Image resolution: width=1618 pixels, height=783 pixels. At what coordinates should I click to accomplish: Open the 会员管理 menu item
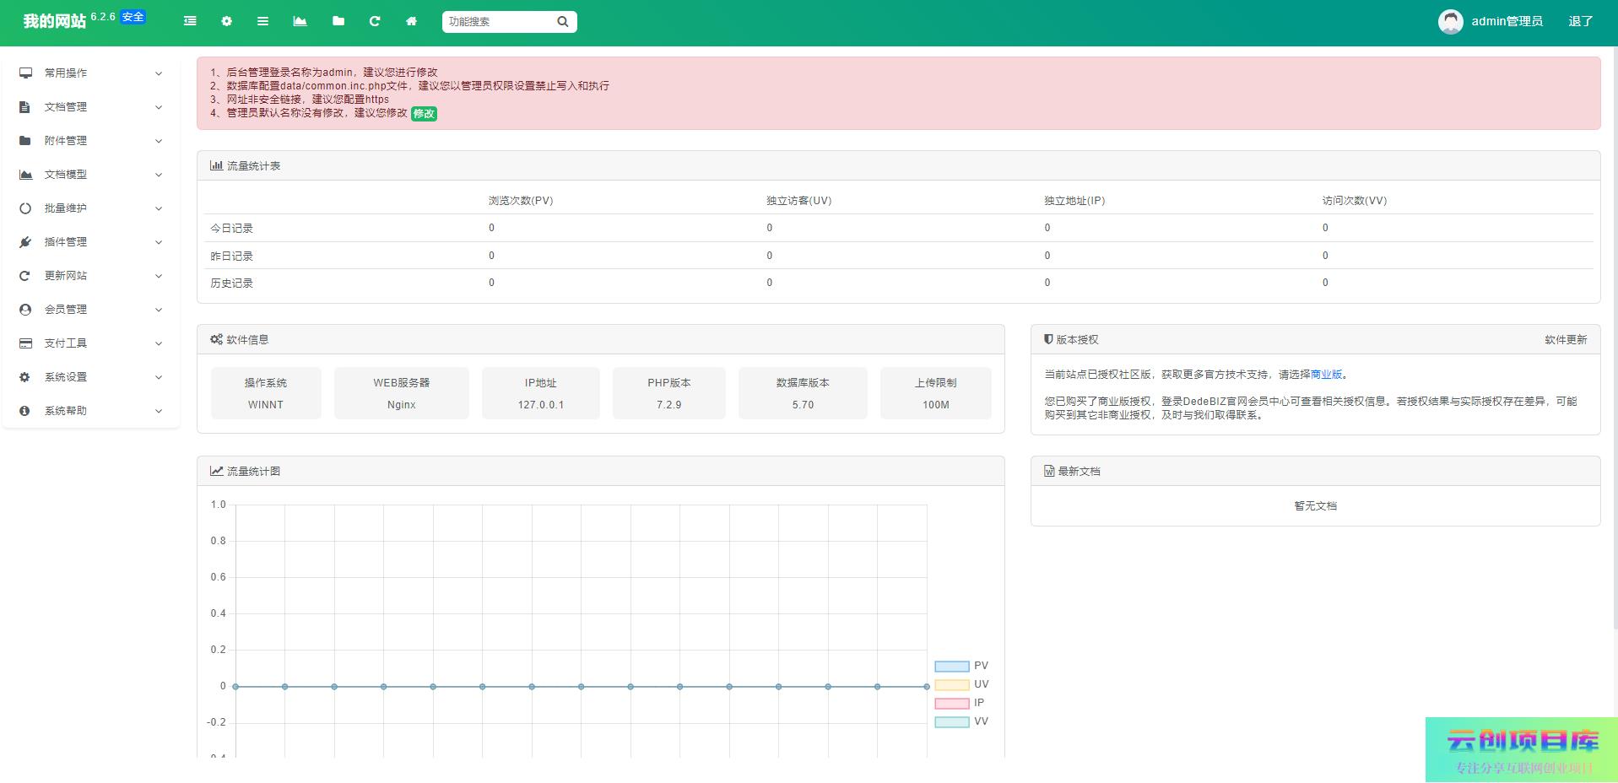point(90,310)
